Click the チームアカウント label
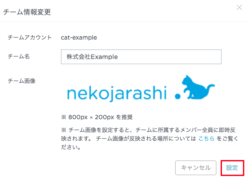This screenshot has width=249, height=179. 30,37
